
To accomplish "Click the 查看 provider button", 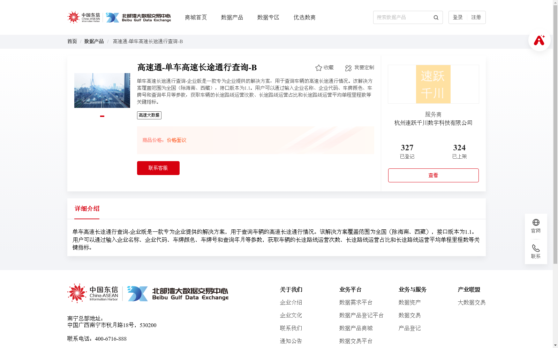I will [433, 175].
